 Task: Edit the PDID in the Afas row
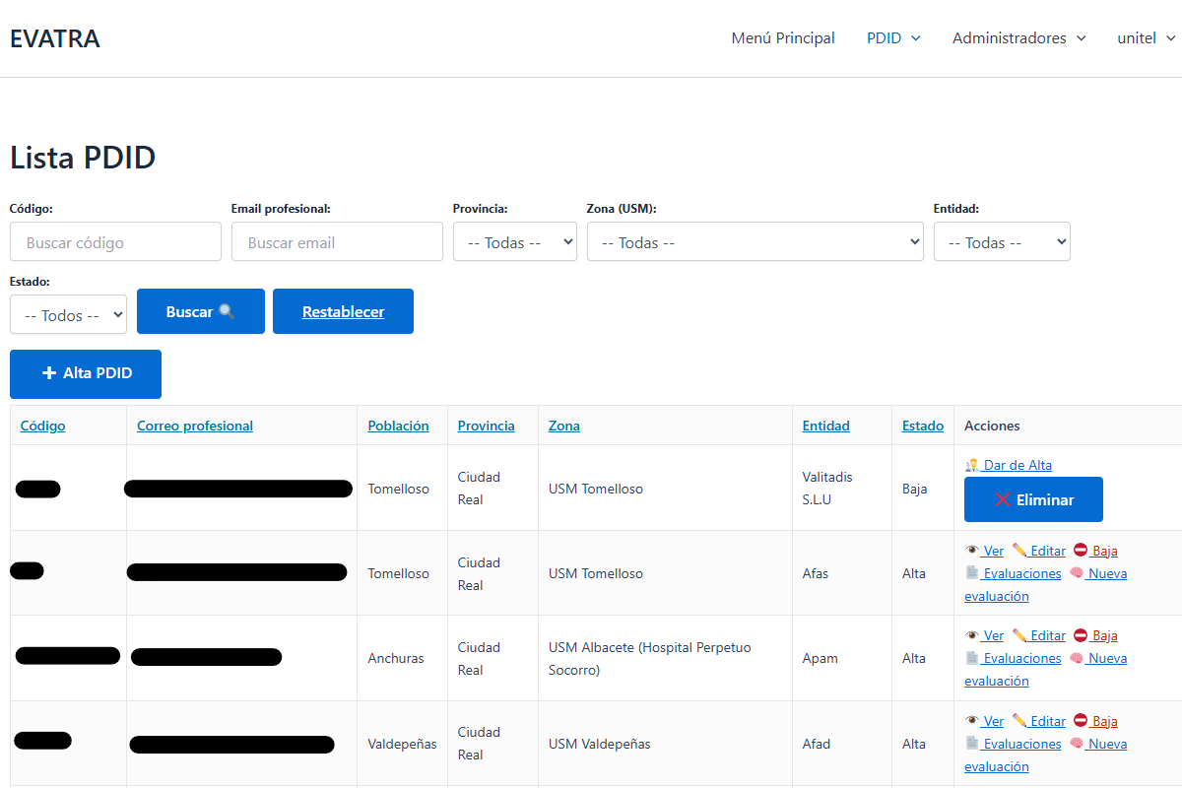coord(1038,551)
